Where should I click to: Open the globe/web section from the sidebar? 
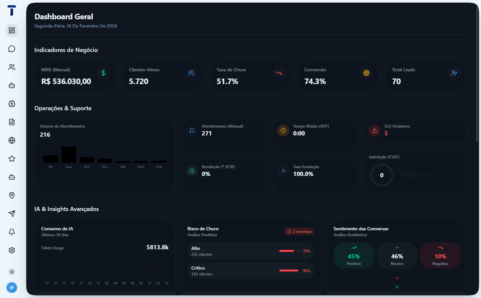click(12, 140)
